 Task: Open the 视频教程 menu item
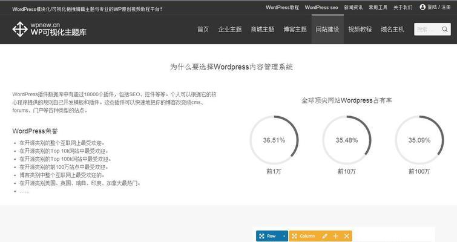tap(360, 30)
